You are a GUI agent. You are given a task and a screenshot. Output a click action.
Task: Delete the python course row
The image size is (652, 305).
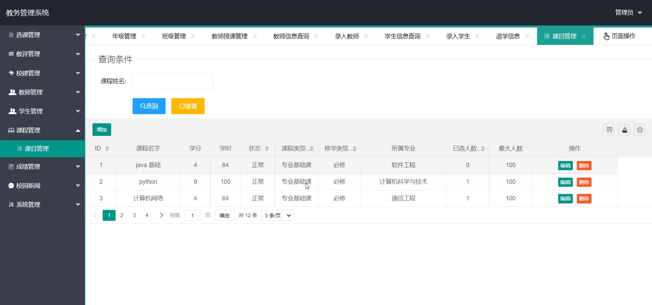(584, 182)
